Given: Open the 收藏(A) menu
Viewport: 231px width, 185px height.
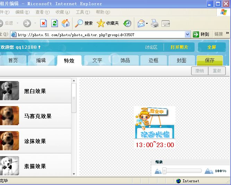Looking at the screenshot, I should 63,12.
